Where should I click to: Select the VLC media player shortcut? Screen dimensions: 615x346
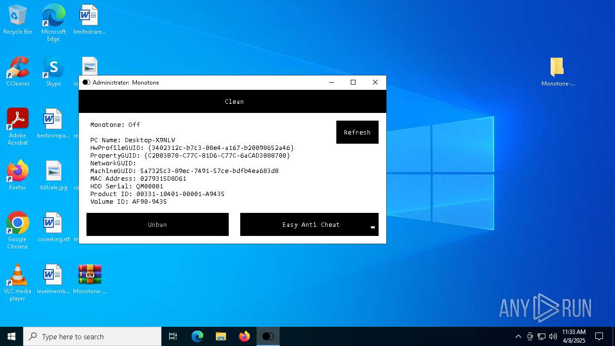(18, 283)
